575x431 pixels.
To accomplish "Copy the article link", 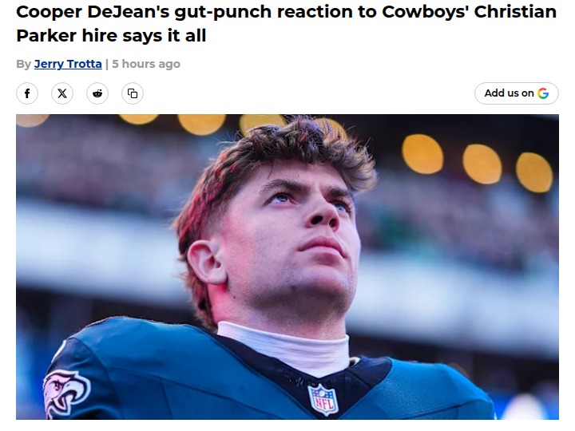I will [x=133, y=93].
